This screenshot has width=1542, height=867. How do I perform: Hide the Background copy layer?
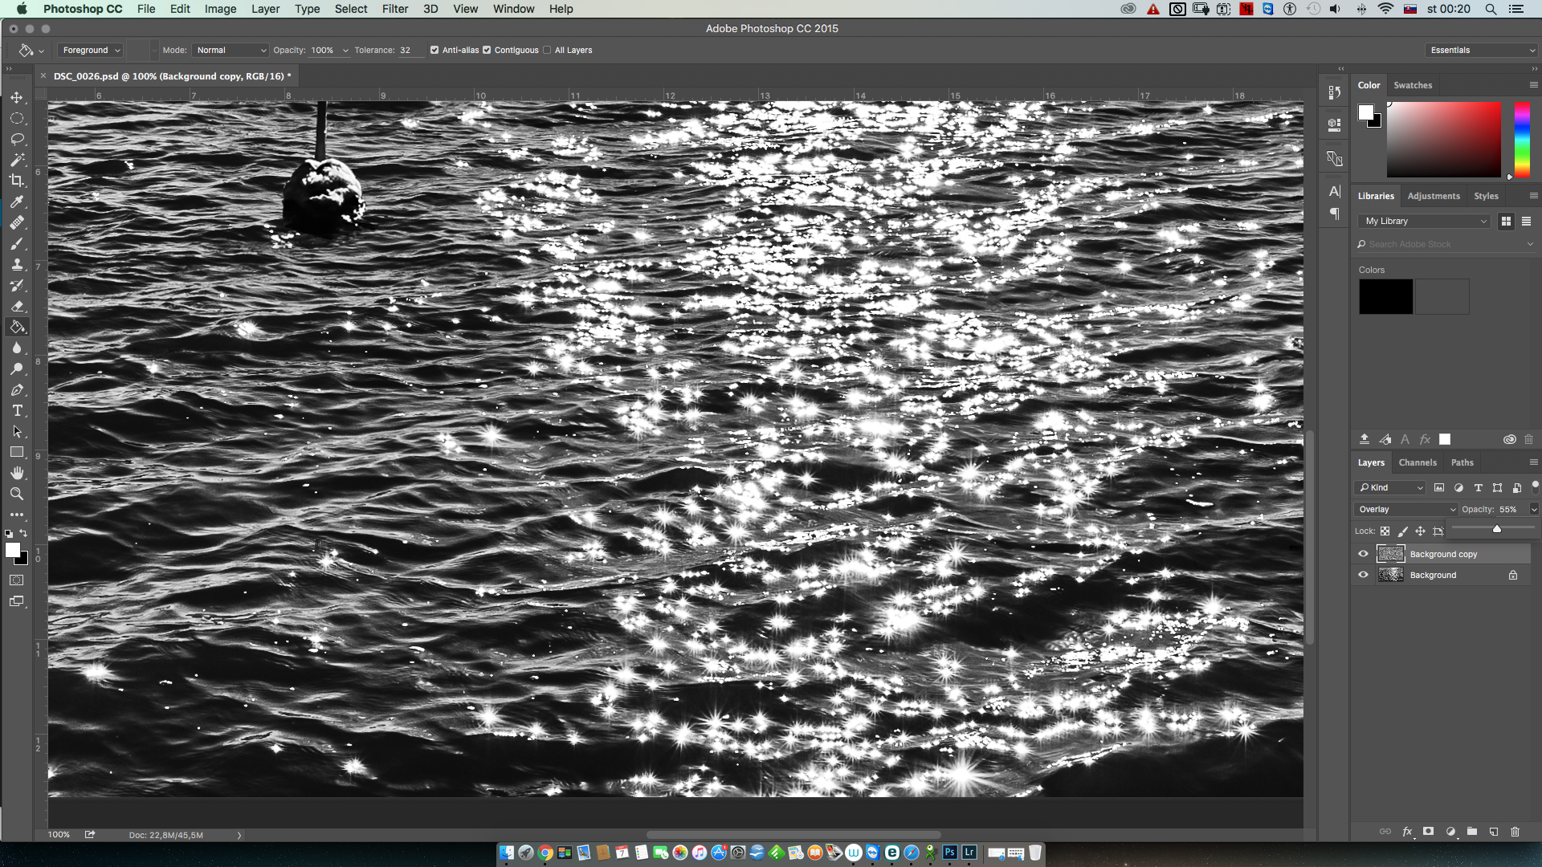(x=1363, y=554)
